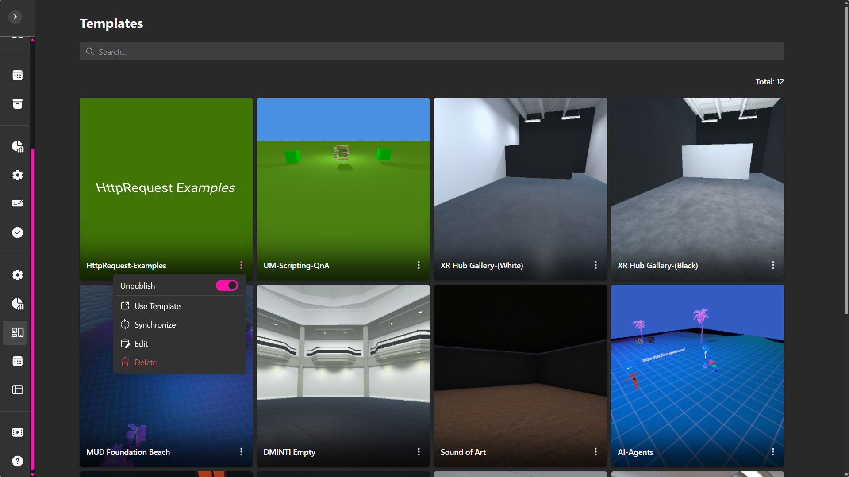Select the active templates sidebar icon

17,332
